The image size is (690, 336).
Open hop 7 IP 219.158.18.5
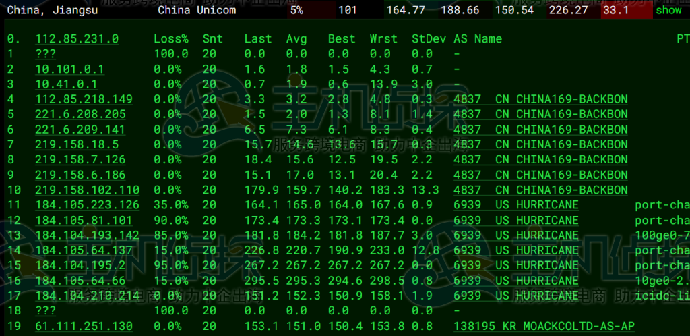pos(77,145)
